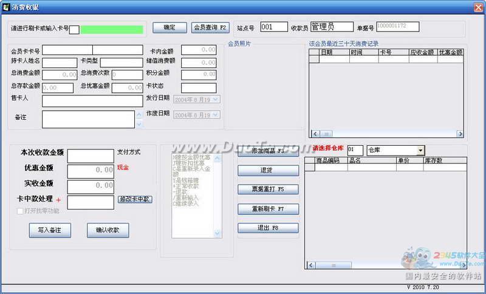
Task: Click the 备注 text area
Action: (x=88, y=119)
